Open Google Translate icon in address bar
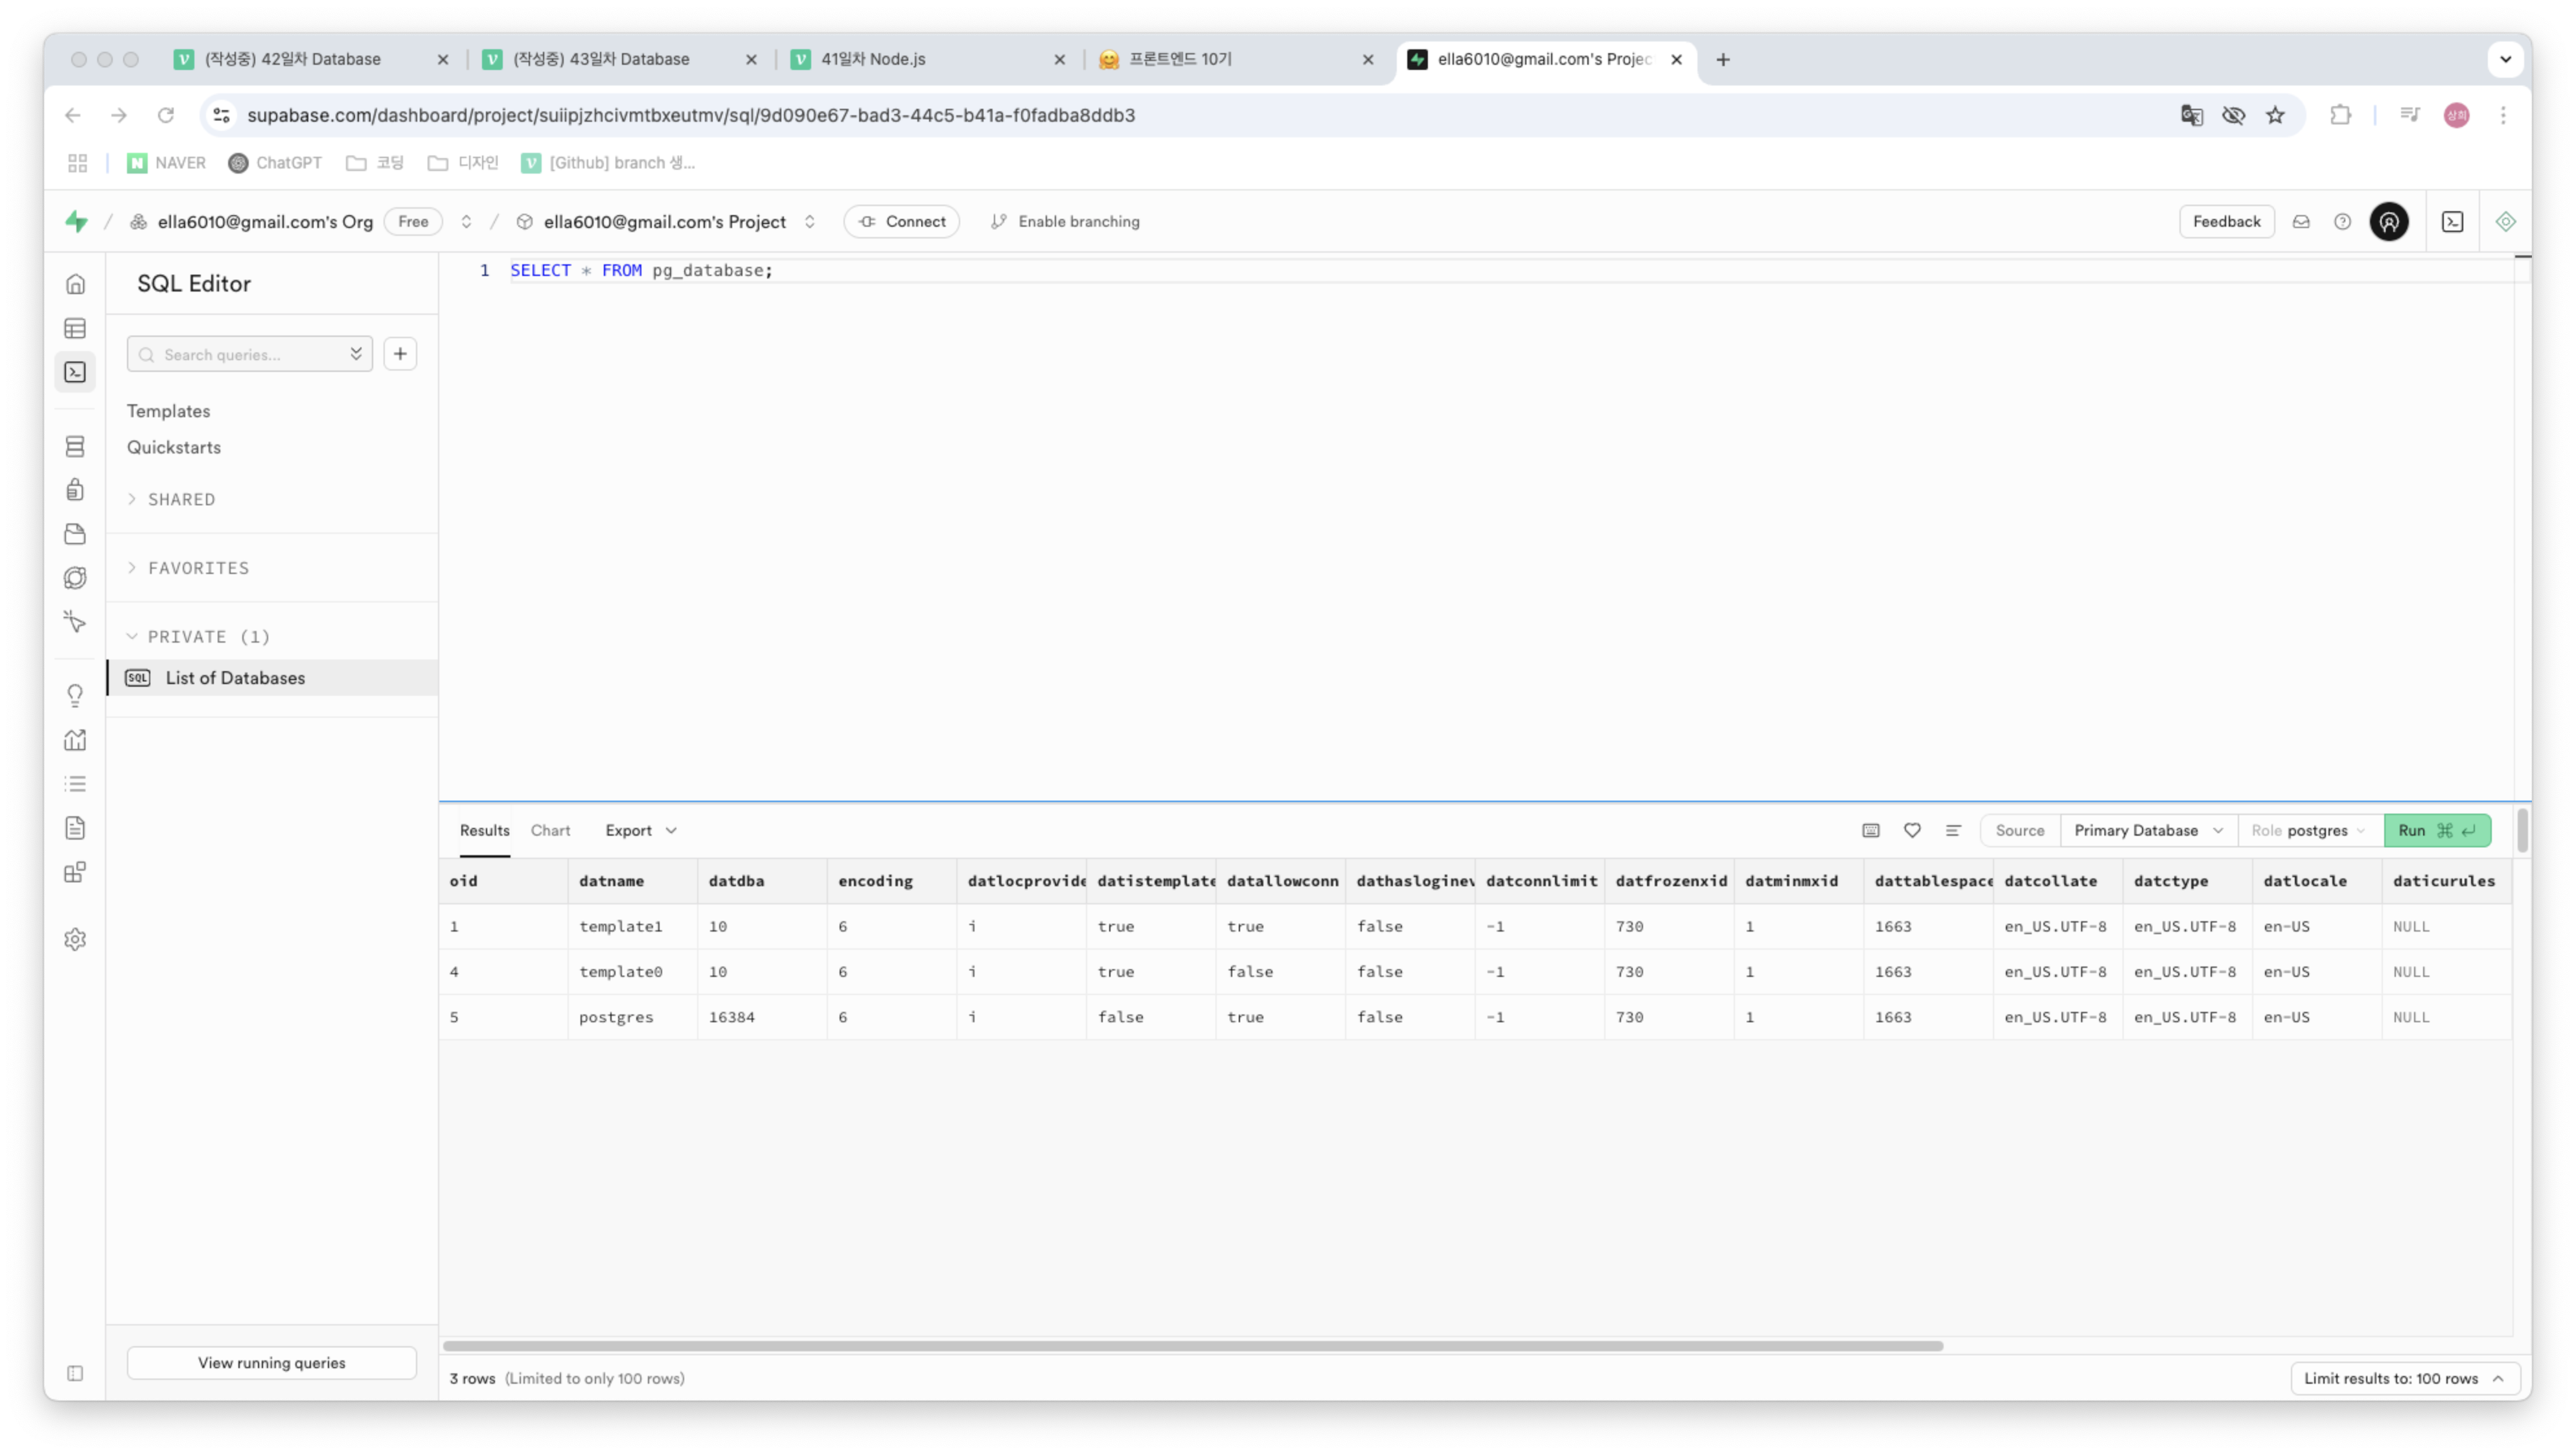Viewport: 2576px width, 1455px height. tap(2191, 115)
